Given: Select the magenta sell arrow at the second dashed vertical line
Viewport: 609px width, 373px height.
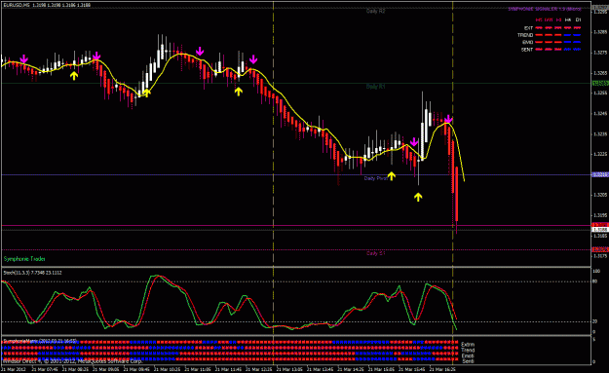Looking at the screenshot, I should (448, 119).
